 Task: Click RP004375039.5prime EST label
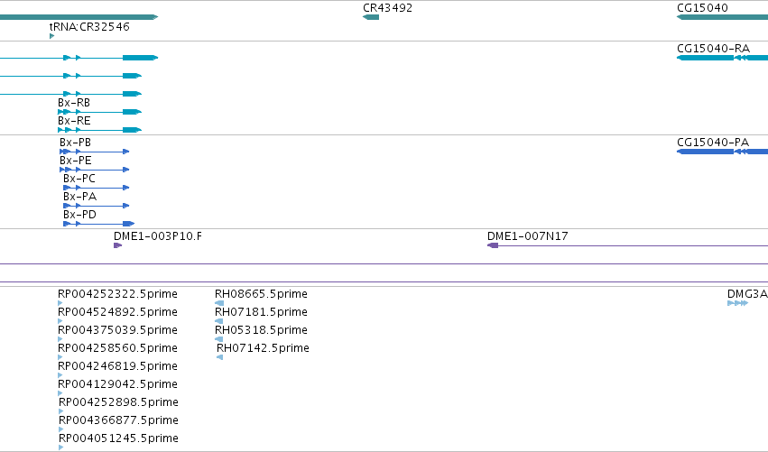pos(117,330)
